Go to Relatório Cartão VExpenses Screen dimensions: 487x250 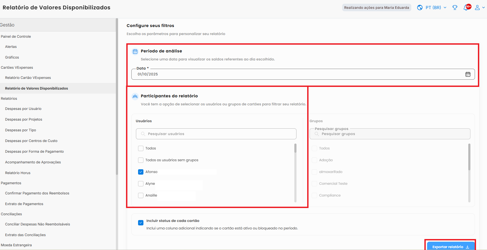coord(28,78)
